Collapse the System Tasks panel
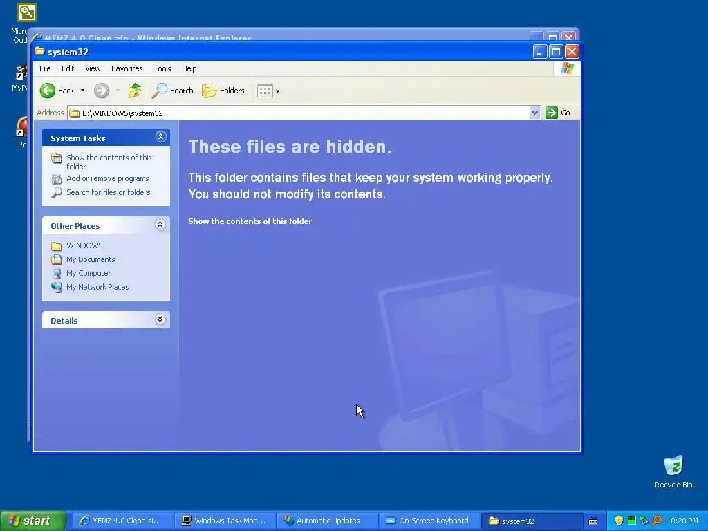 click(160, 136)
